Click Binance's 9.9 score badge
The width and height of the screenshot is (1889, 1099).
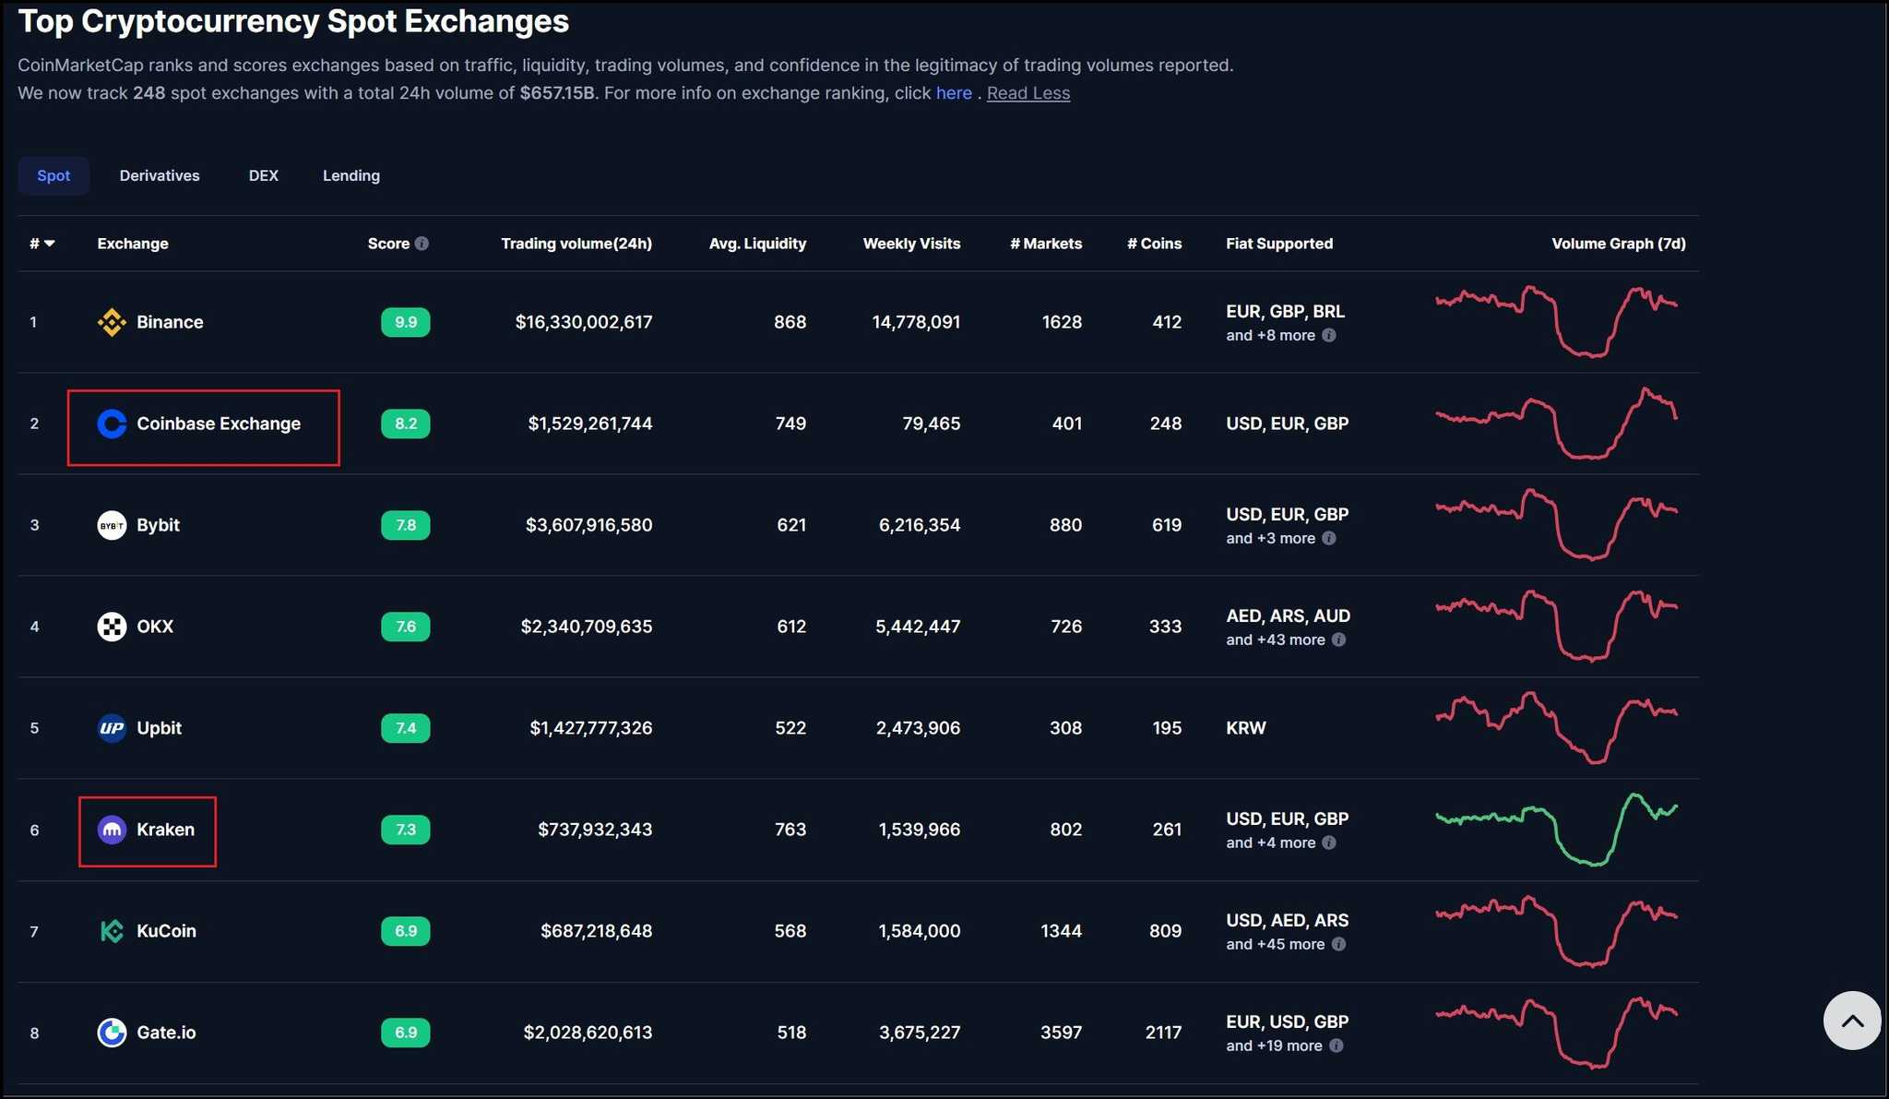[x=406, y=322]
